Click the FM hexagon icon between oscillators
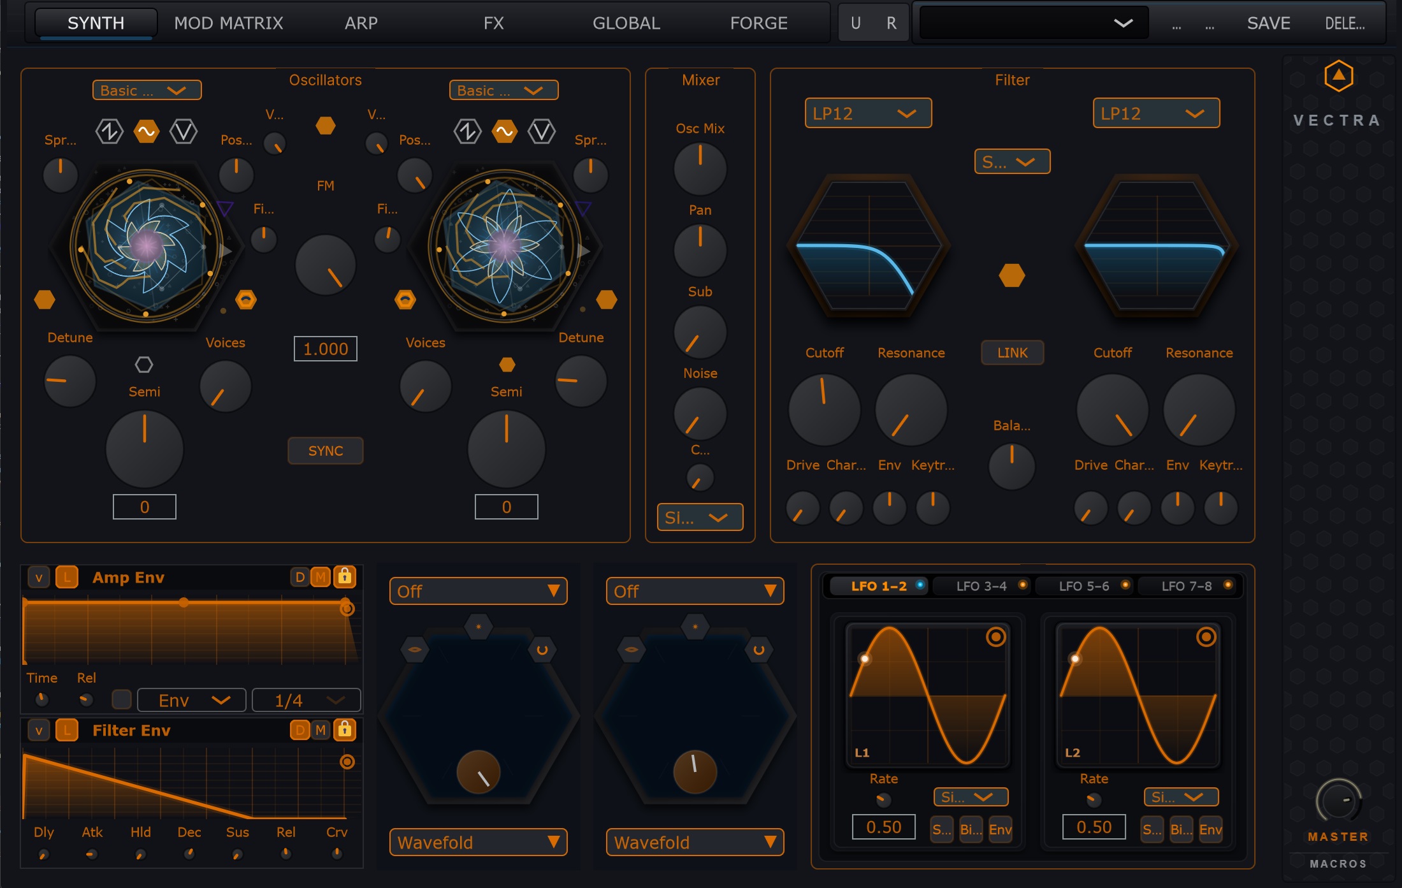 (325, 126)
